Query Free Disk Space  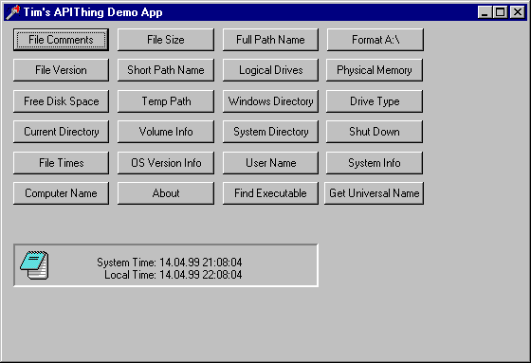[61, 101]
